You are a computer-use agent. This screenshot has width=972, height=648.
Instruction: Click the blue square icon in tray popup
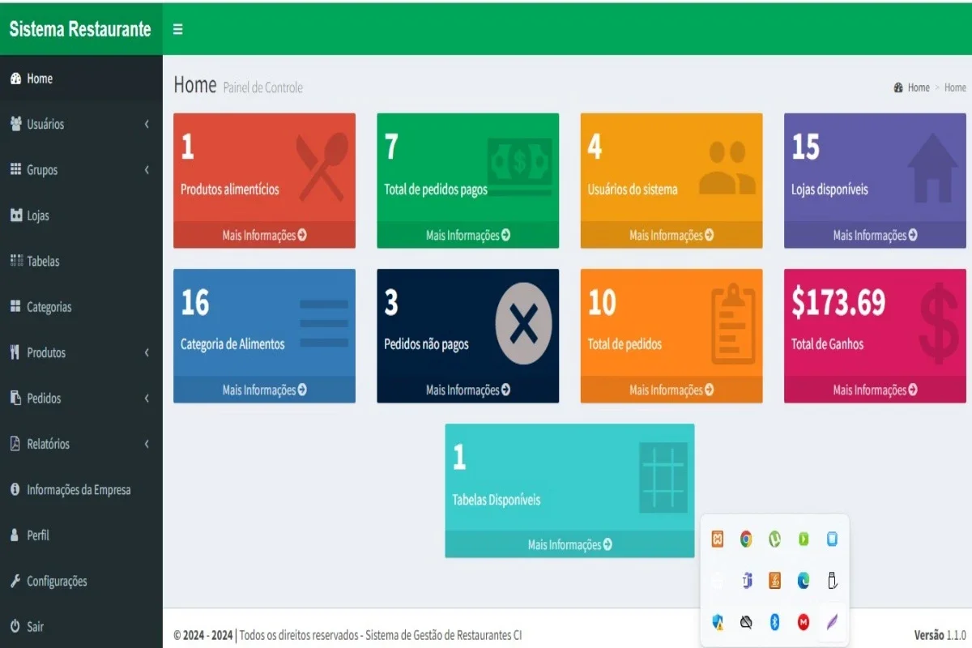pyautogui.click(x=832, y=539)
